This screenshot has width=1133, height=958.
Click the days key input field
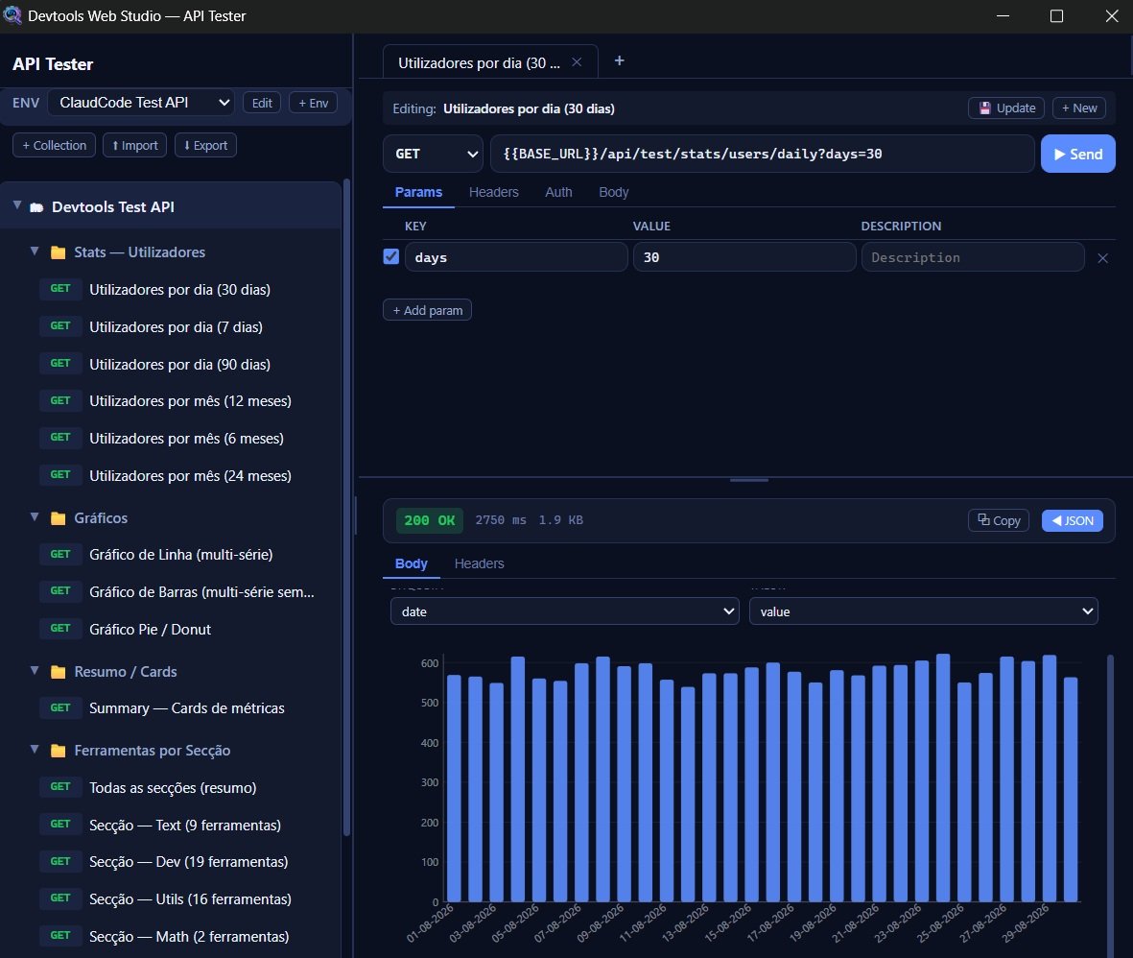tap(516, 256)
